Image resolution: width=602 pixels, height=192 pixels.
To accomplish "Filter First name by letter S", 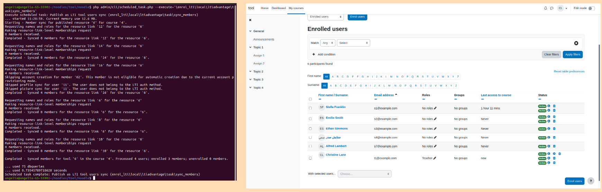I will [x=422, y=77].
